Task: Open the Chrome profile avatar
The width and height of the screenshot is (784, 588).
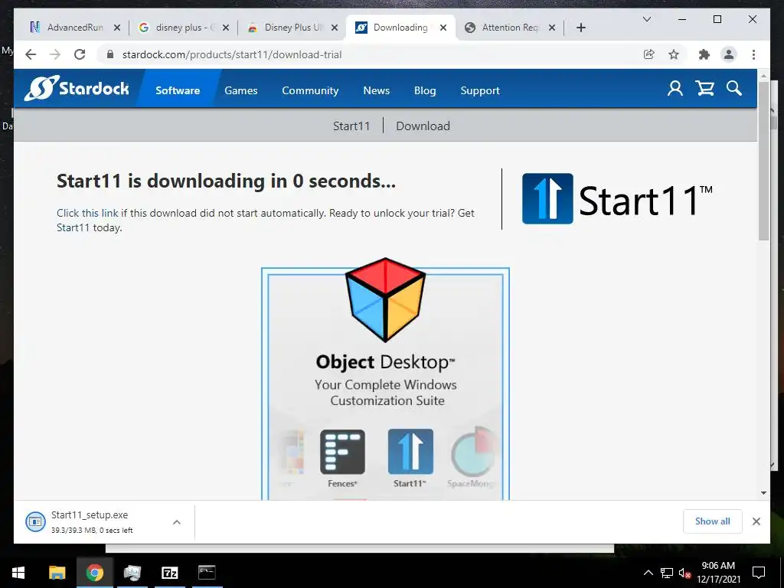Action: tap(729, 54)
